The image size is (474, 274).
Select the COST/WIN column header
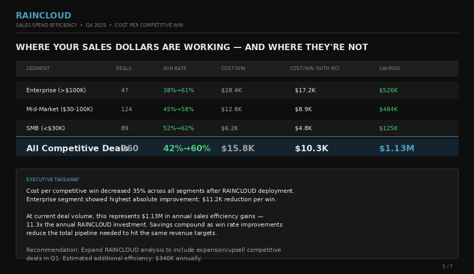point(233,68)
